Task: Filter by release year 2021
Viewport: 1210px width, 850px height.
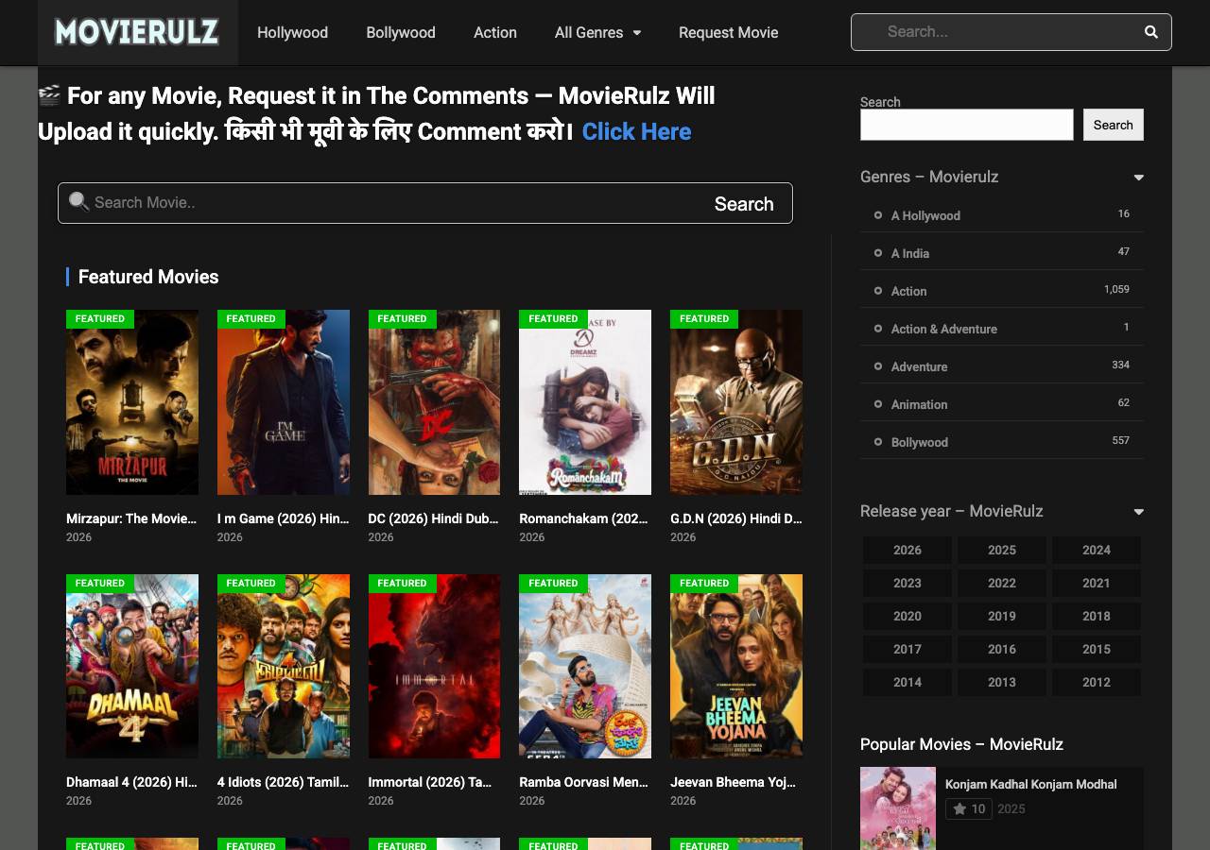Action: tap(1097, 583)
